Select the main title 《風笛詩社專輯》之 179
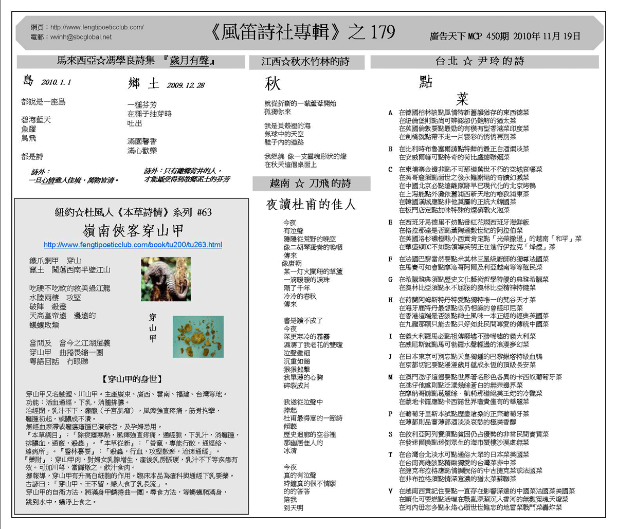This screenshot has width=617, height=529. click(302, 32)
